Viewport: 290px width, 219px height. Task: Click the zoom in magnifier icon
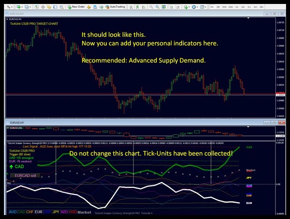click(151, 7)
